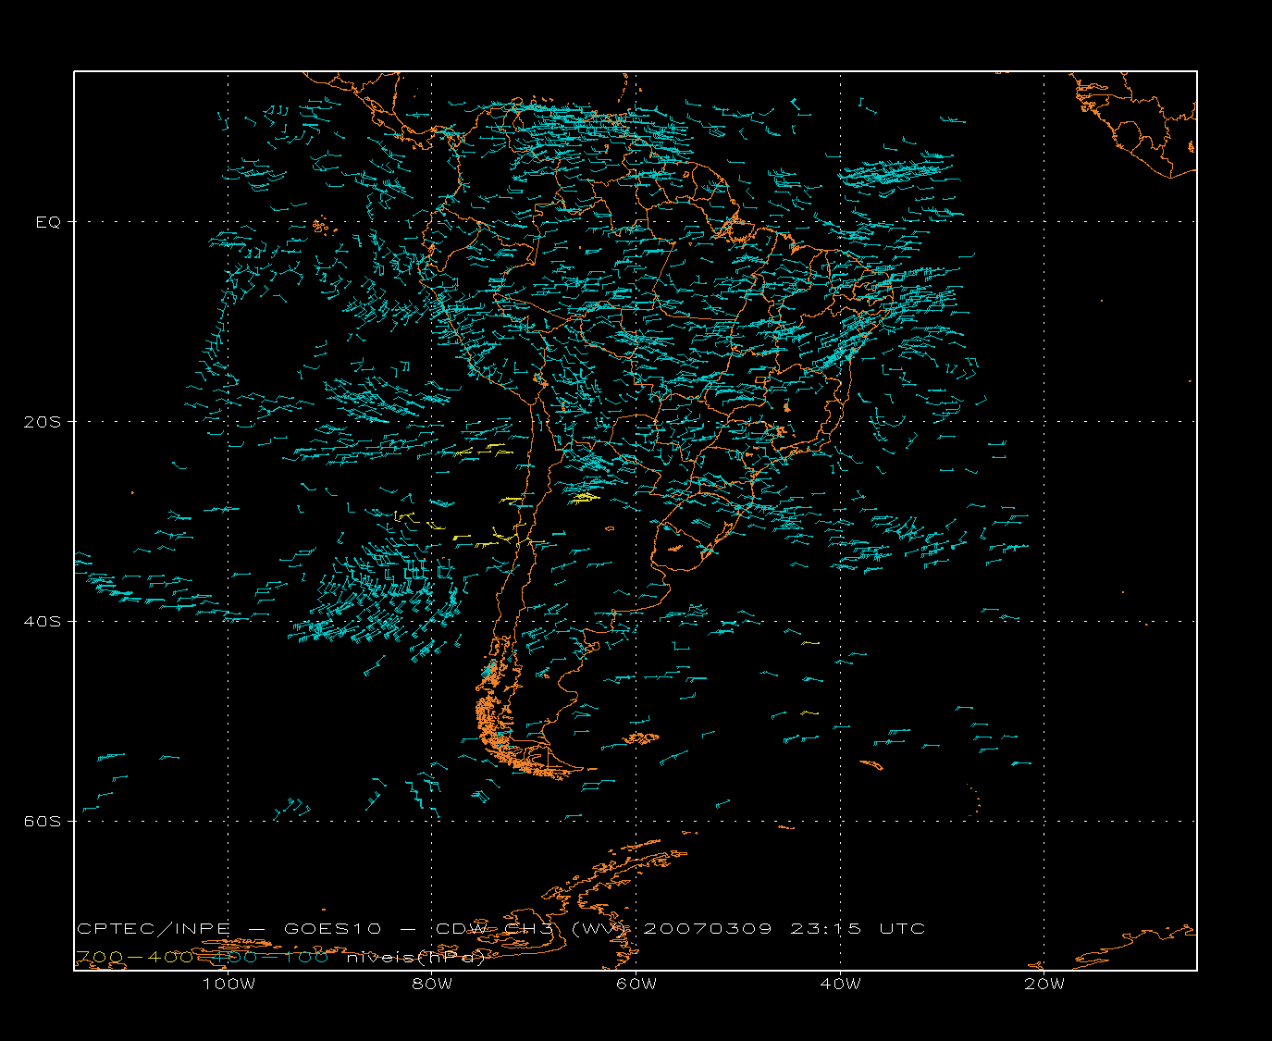
Task: Click the 40S latitude label
Action: pos(42,621)
